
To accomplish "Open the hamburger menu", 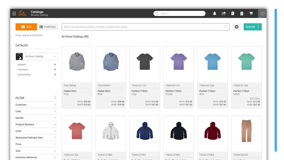I will pos(14,14).
